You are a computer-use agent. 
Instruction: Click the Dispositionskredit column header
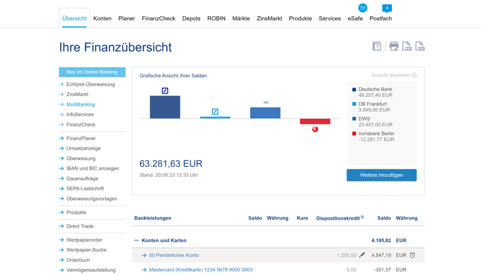coord(340,218)
